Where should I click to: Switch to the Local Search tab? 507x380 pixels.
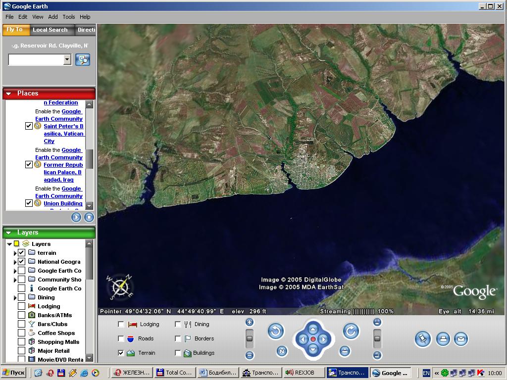[50, 30]
